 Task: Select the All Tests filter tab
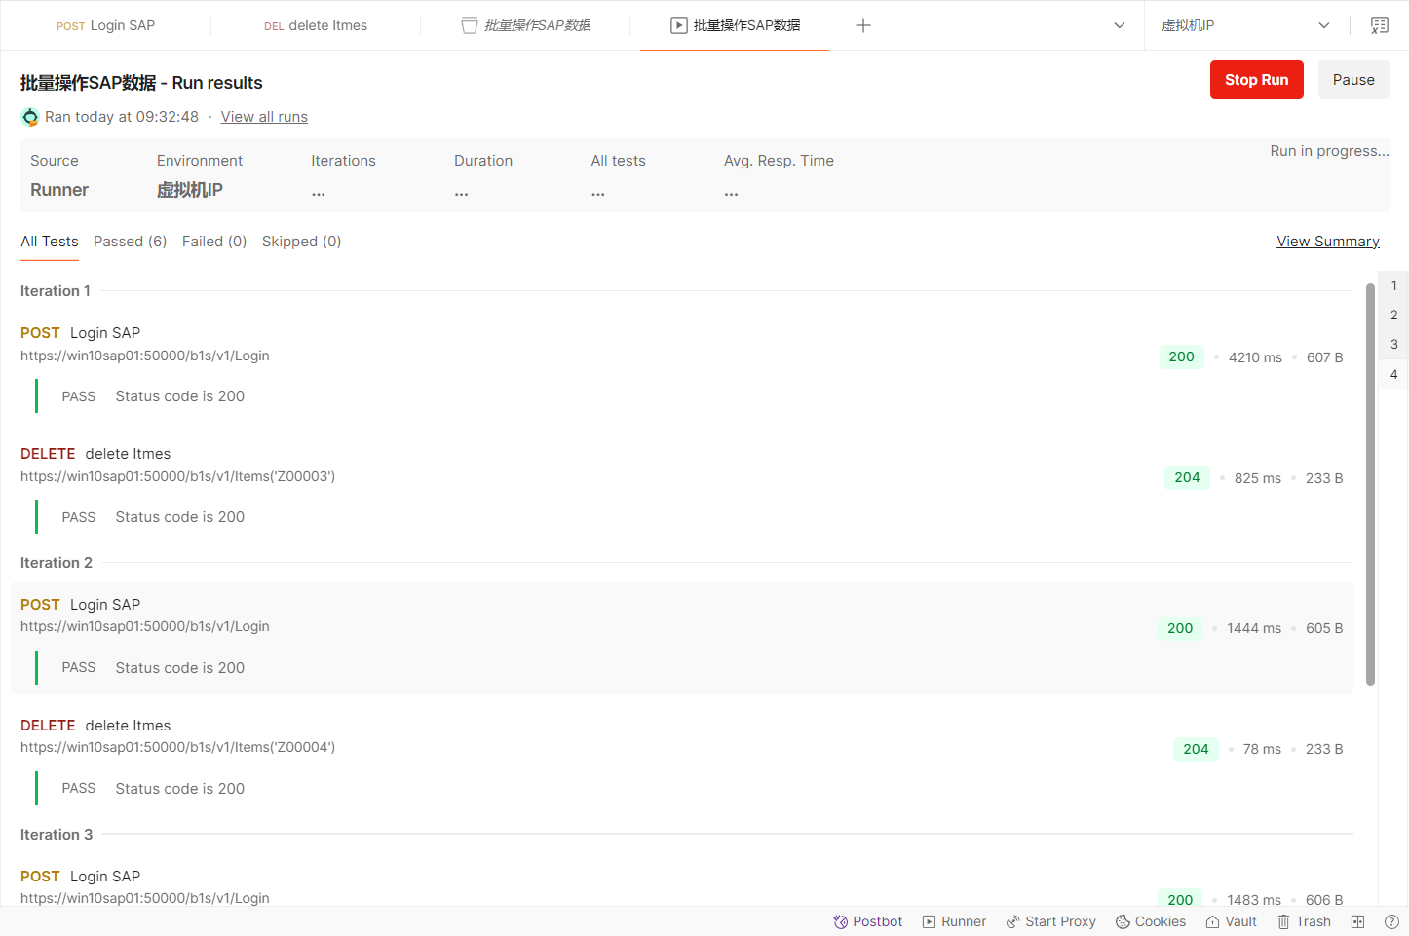[50, 242]
